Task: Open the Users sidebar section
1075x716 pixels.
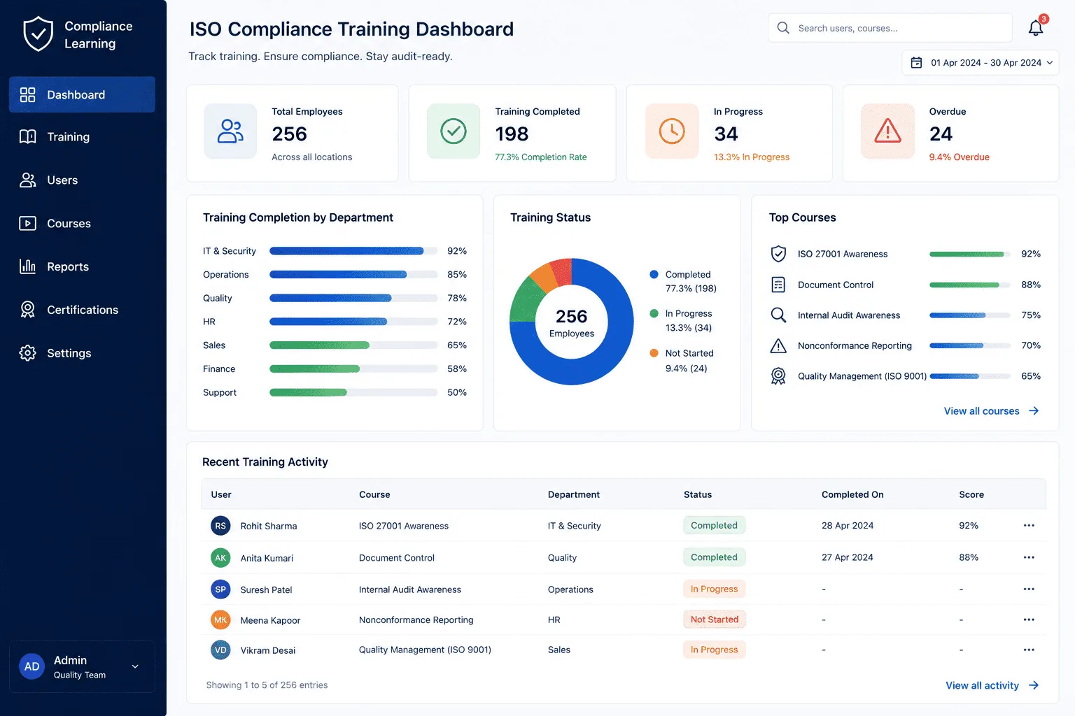Action: (82, 180)
